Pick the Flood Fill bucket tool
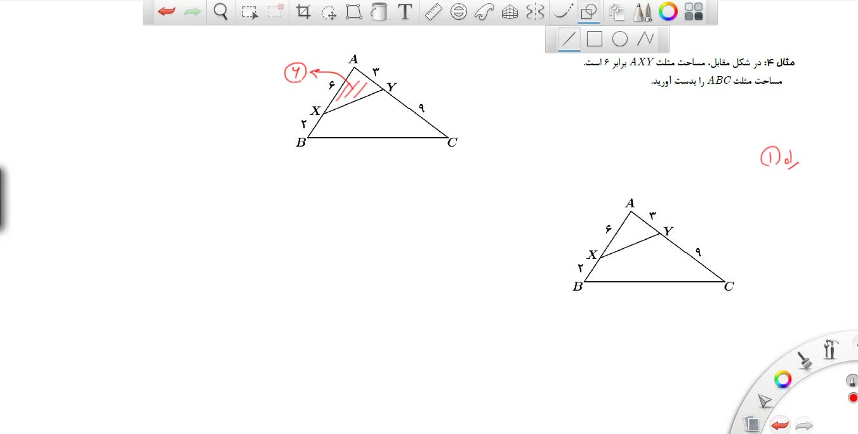This screenshot has height=434, width=858. 379,11
